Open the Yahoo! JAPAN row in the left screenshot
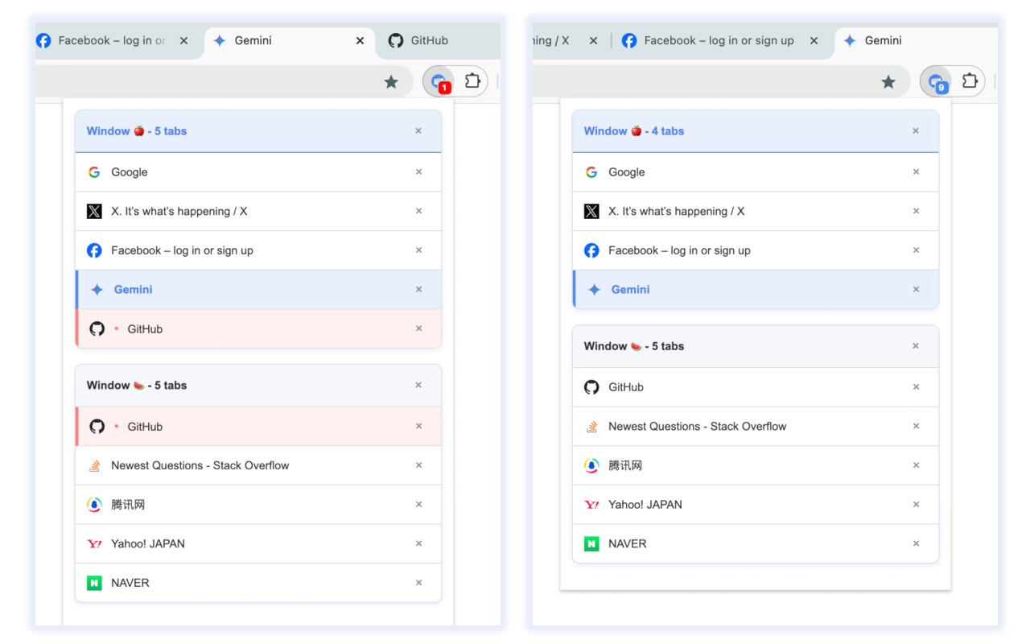The height and width of the screenshot is (644, 1030). pyautogui.click(x=258, y=543)
